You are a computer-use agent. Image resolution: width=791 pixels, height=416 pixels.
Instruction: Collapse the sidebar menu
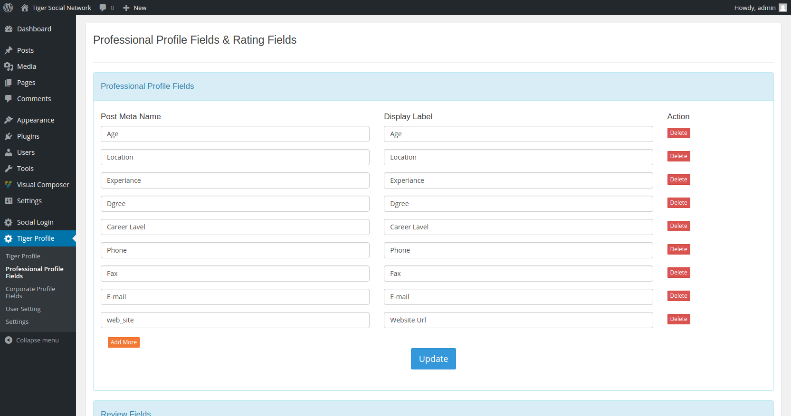[x=32, y=340]
